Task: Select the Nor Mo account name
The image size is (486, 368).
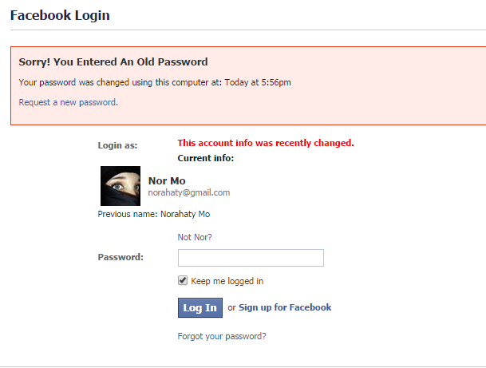Action: tap(167, 180)
